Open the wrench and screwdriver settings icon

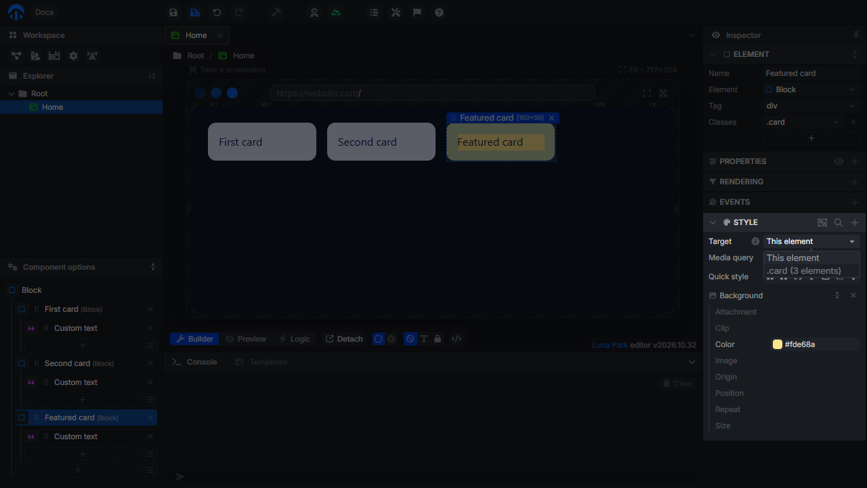click(x=396, y=12)
